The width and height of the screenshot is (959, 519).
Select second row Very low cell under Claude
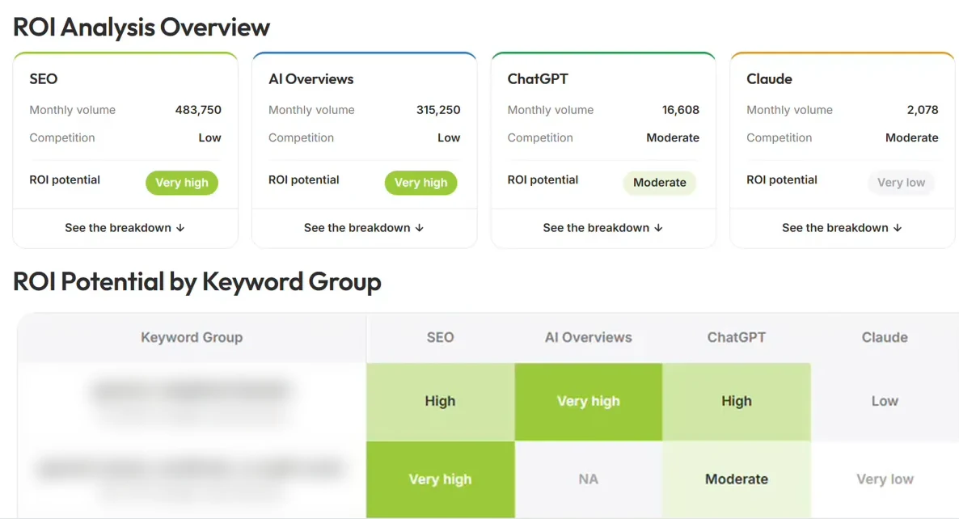point(885,479)
